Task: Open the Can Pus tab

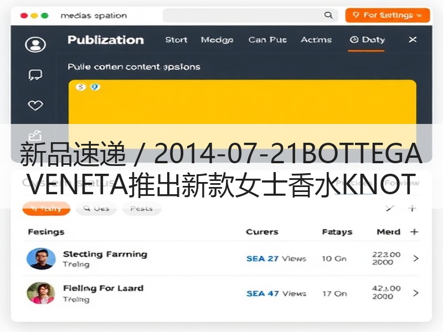Action: (267, 40)
